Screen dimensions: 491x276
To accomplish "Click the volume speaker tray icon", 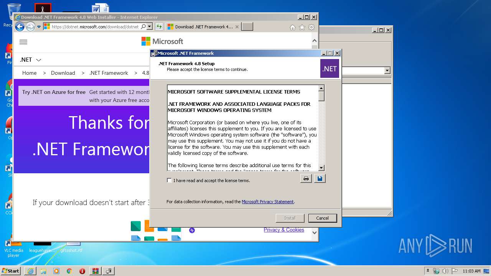I will [x=445, y=271].
